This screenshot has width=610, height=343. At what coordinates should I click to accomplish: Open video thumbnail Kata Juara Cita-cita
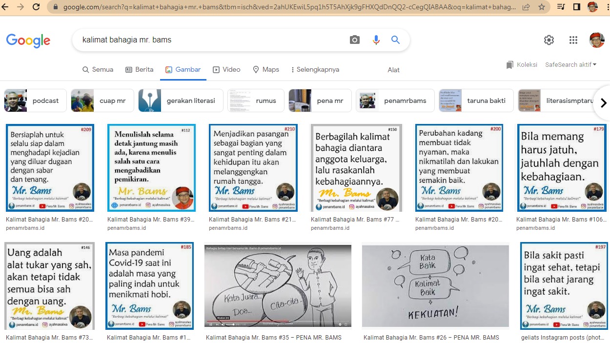click(278, 286)
